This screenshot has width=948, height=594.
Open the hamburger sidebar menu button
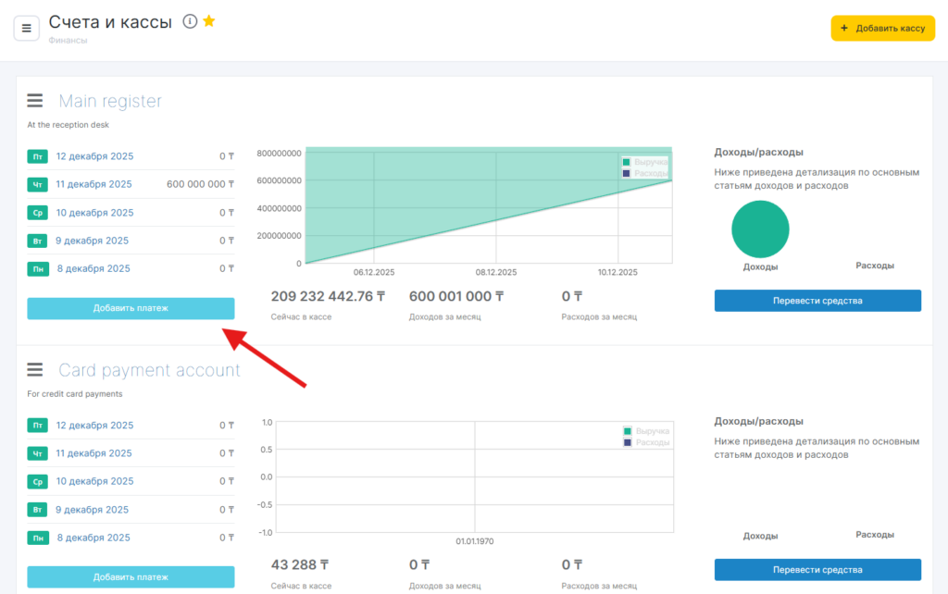(x=26, y=29)
